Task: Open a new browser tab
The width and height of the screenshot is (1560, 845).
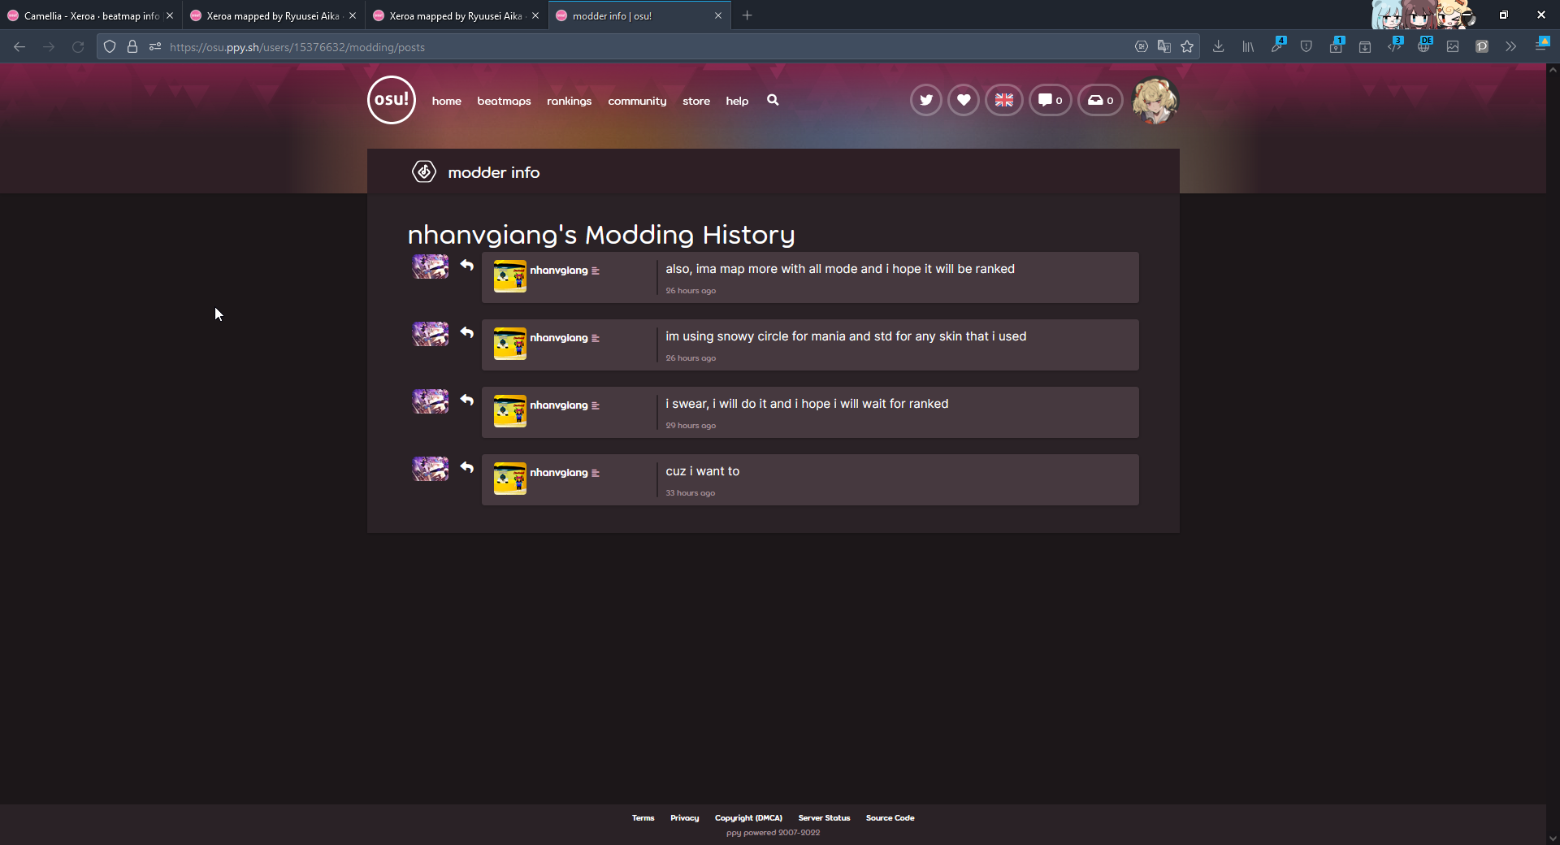Action: [747, 15]
